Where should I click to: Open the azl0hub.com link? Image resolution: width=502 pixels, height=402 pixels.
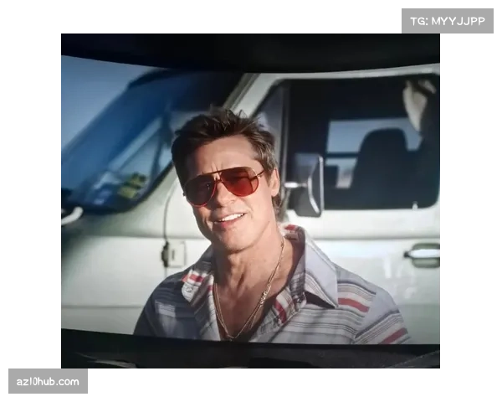click(49, 382)
